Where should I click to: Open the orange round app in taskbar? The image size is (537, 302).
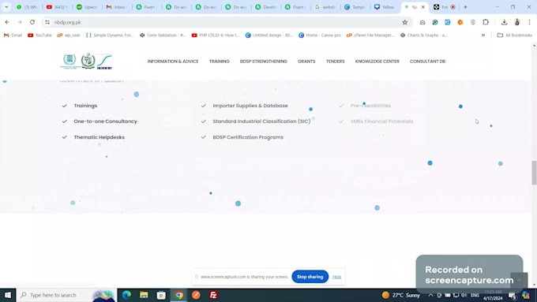point(196,295)
